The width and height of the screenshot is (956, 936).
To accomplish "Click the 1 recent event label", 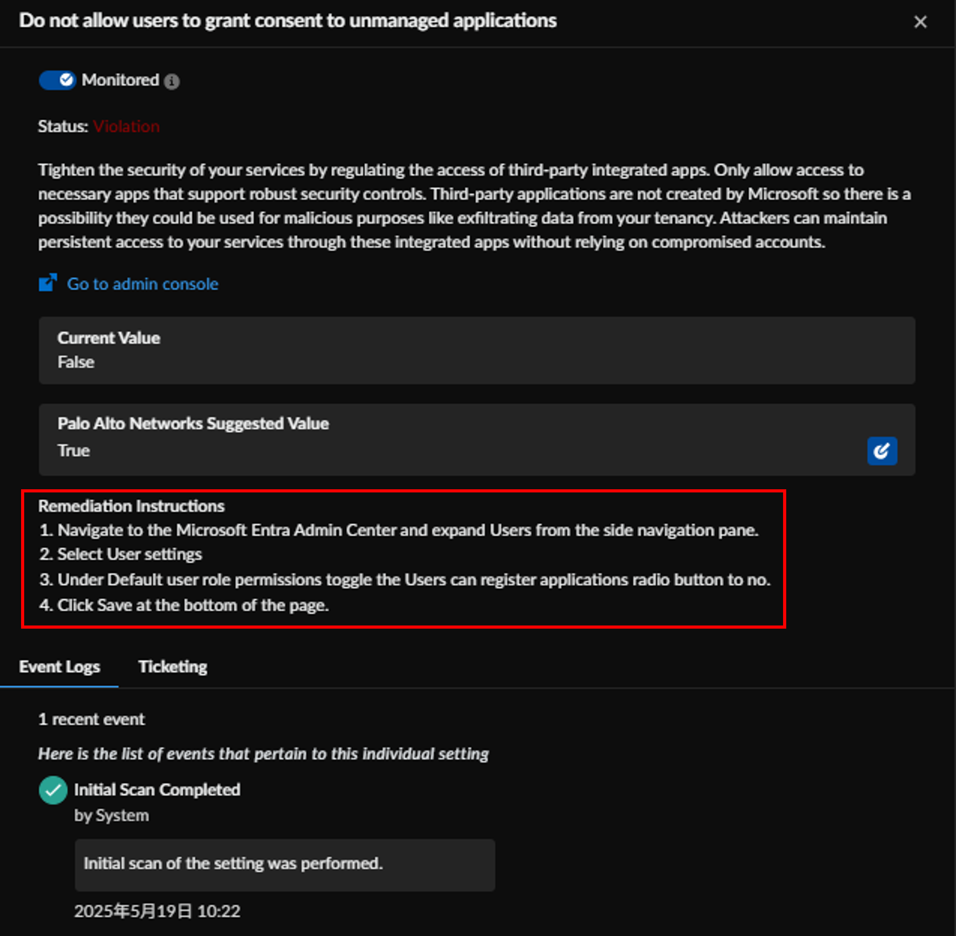I will [x=91, y=720].
